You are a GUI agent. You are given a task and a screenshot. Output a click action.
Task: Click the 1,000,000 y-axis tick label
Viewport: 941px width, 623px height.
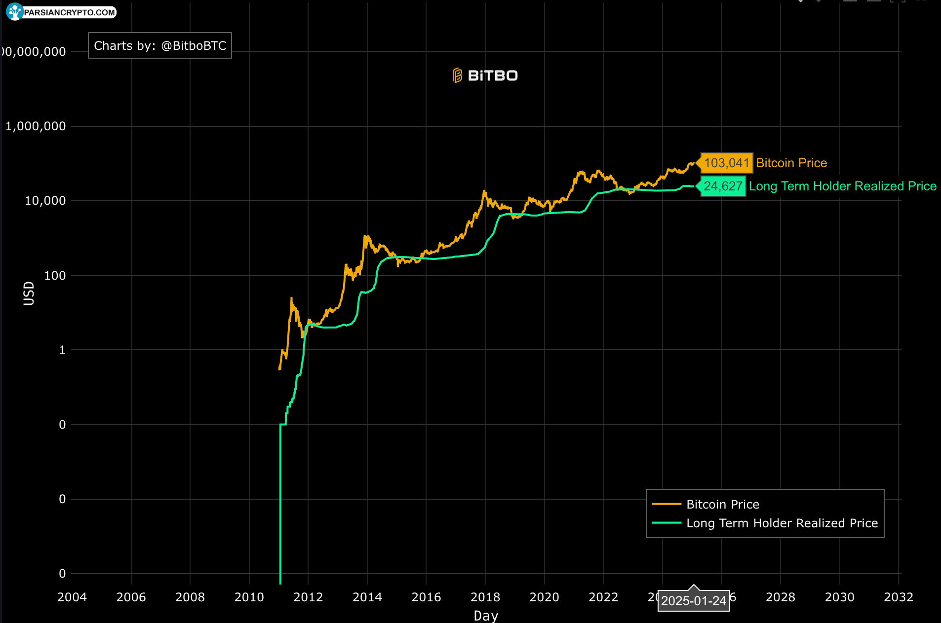point(36,126)
